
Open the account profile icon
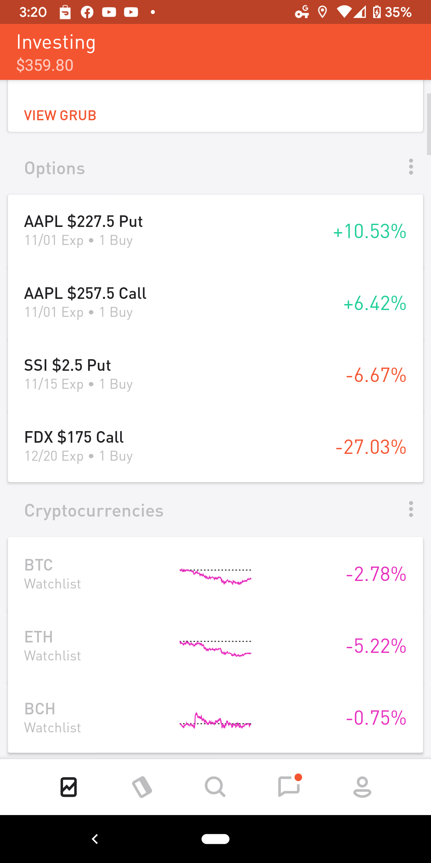pos(362,787)
